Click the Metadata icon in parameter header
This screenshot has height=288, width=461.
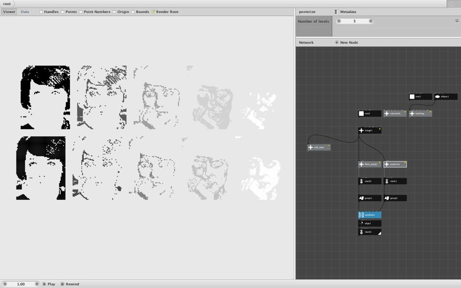[337, 12]
